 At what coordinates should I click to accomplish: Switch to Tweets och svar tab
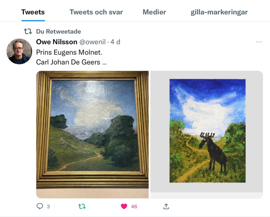point(96,12)
